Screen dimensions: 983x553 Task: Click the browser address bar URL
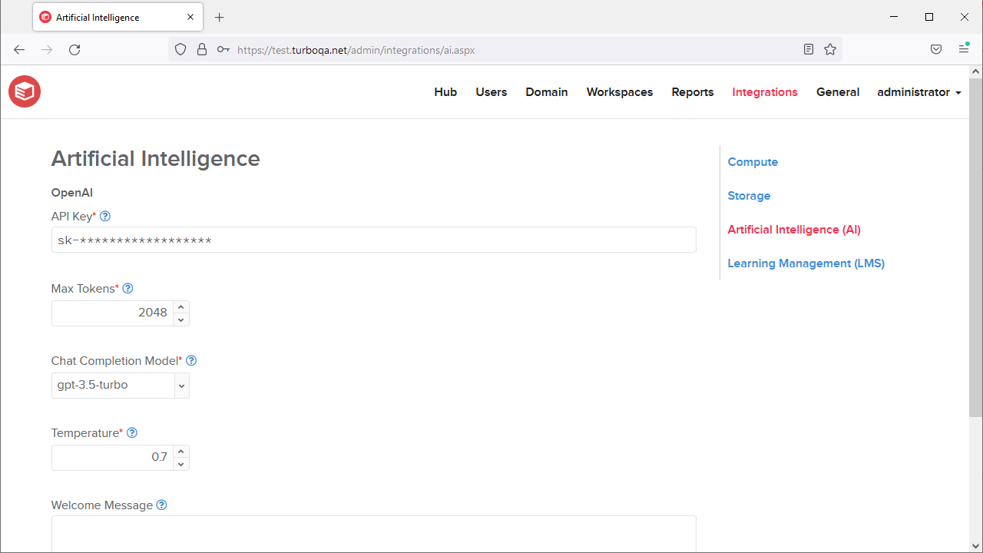(x=356, y=50)
